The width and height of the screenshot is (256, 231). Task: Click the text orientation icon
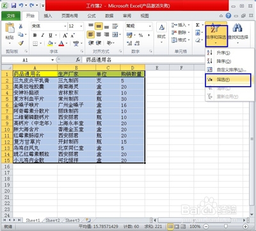(x=109, y=43)
